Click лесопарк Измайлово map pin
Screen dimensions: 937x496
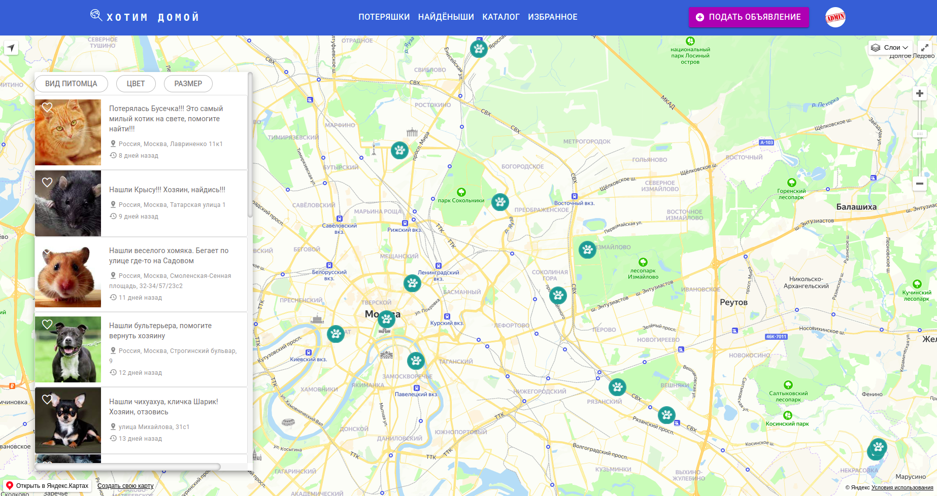643,262
